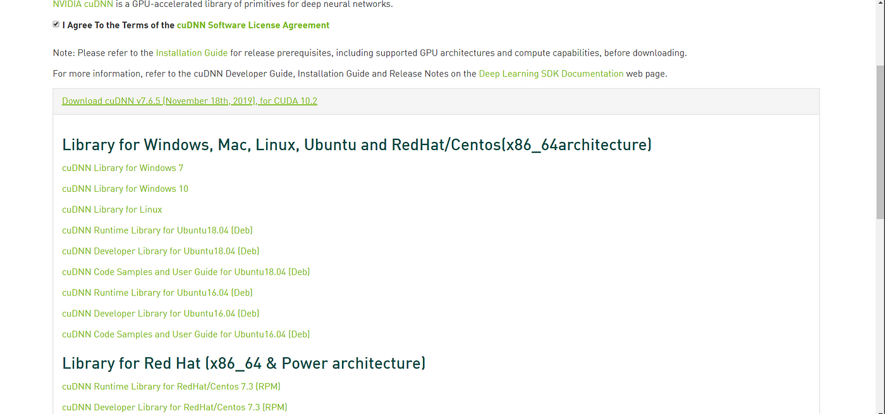Collapse Download cuDNN v7.6.5 for CUDA 10.2 section
The width and height of the screenshot is (885, 414).
pos(190,101)
